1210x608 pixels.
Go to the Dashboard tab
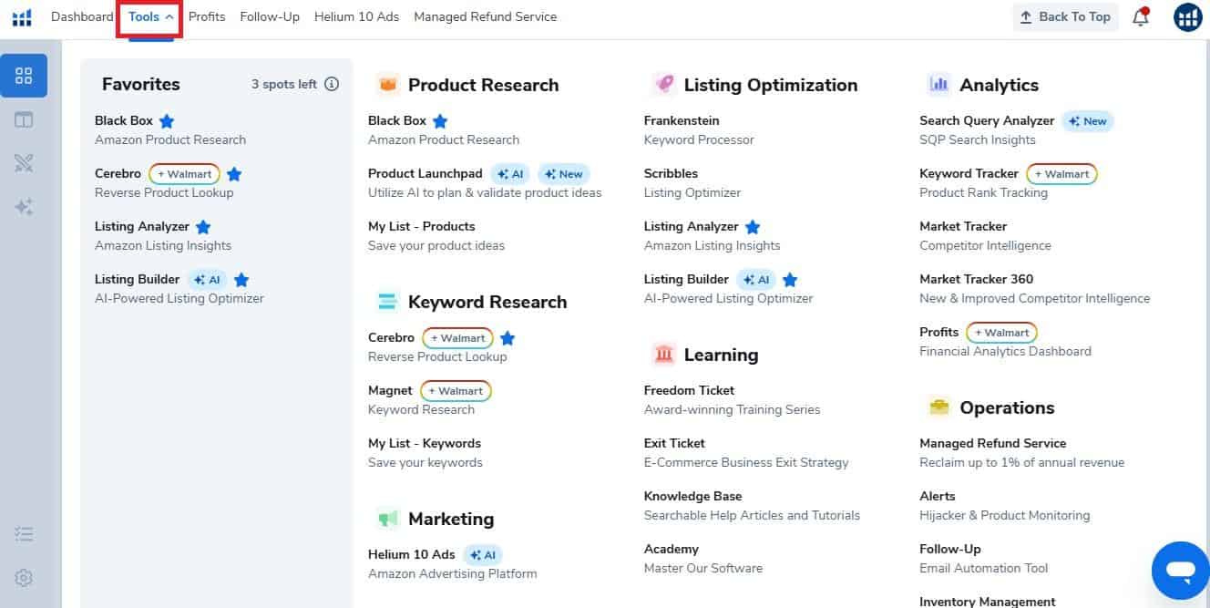tap(82, 16)
